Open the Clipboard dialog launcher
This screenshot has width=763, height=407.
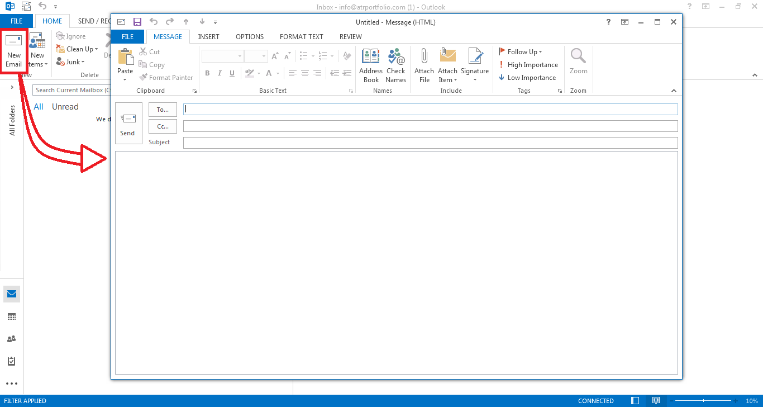pos(195,91)
